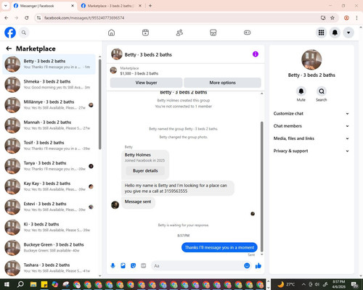
Task: Open a new browser tab with plus button
Action: (150, 6)
